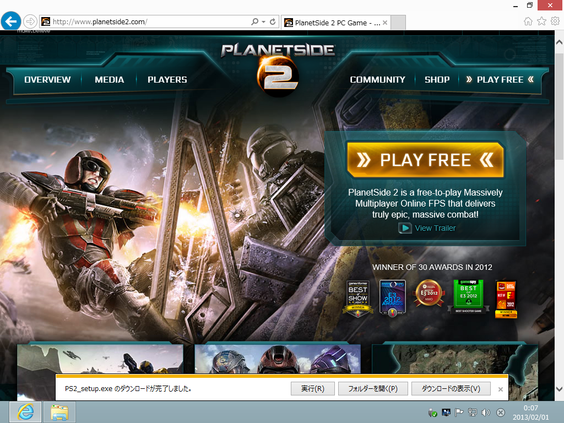Open the continent map thumbnail

pyautogui.click(x=454, y=359)
